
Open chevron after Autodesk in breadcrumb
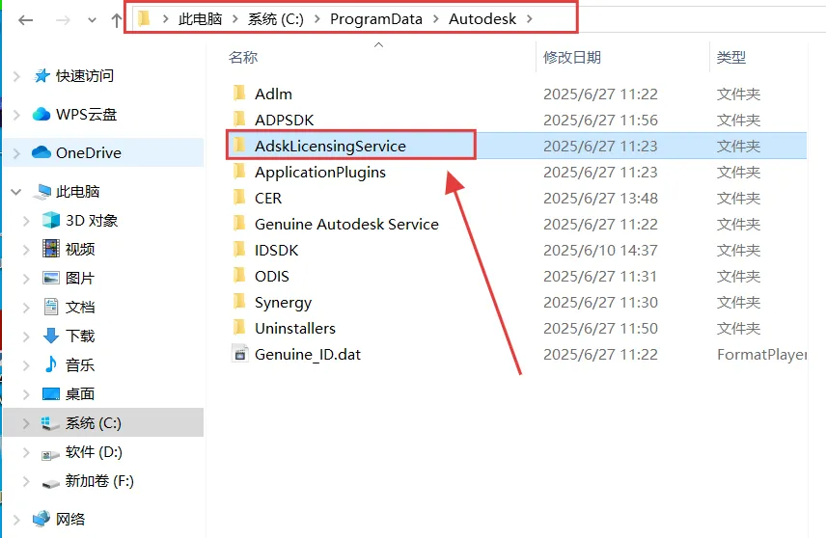[530, 19]
